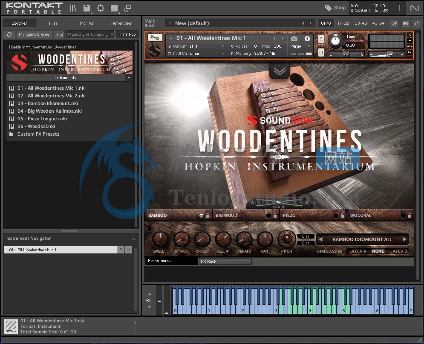Open the Shop tag button

(335, 8)
